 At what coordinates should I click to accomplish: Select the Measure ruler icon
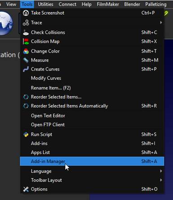click(26, 60)
